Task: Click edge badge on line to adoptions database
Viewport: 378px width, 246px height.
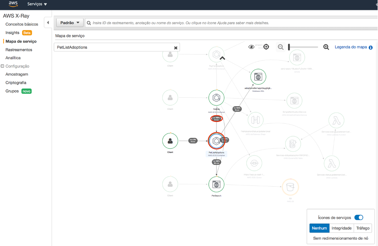Action: 237,109
